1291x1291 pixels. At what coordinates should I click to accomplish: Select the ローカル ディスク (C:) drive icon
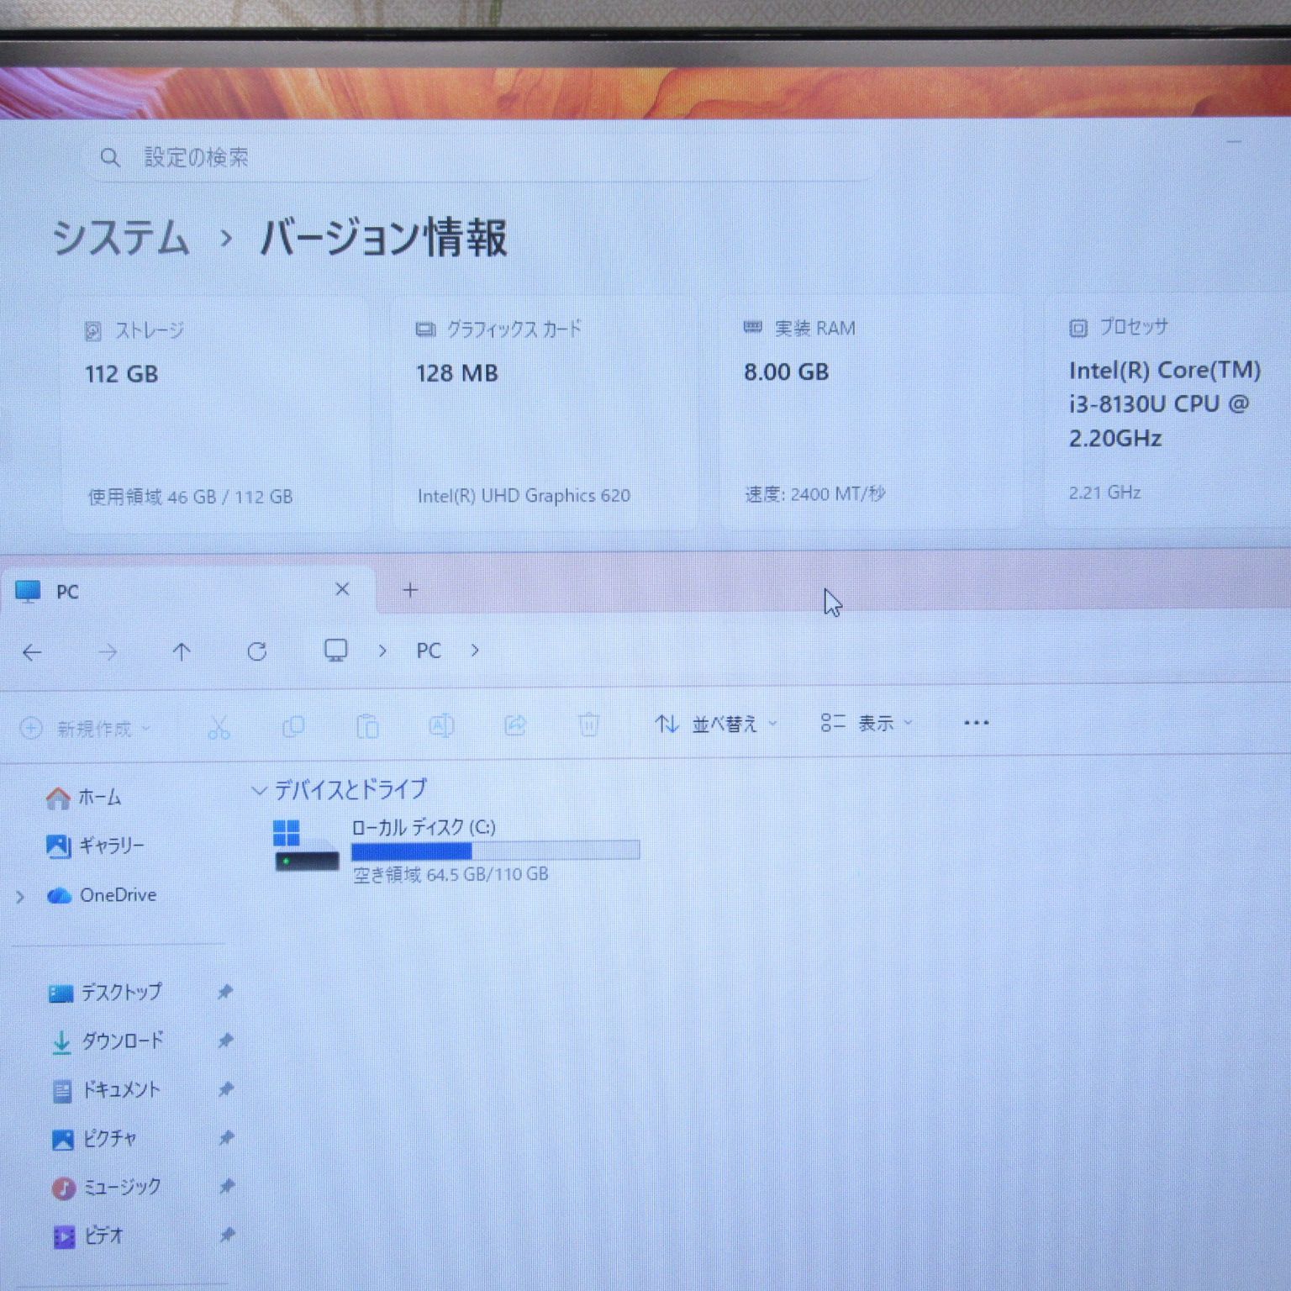point(305,847)
